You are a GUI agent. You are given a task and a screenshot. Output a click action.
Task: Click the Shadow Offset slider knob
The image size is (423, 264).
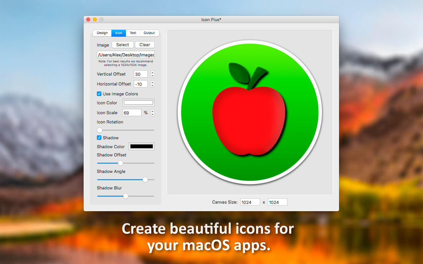(x=120, y=163)
